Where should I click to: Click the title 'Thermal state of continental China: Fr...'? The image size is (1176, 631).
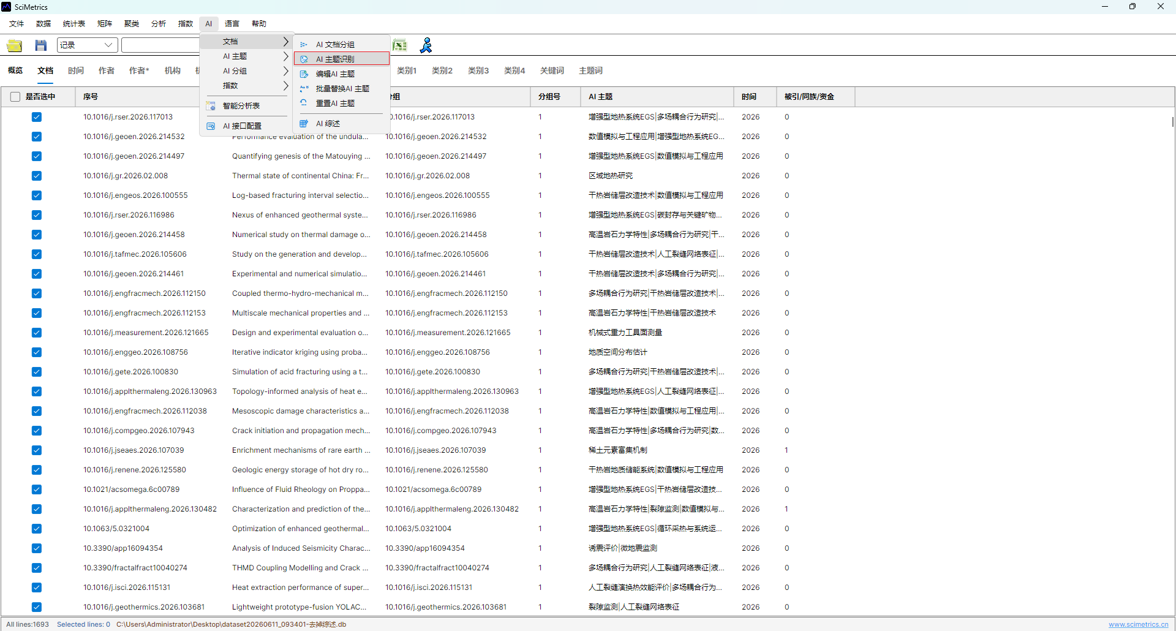pos(300,176)
